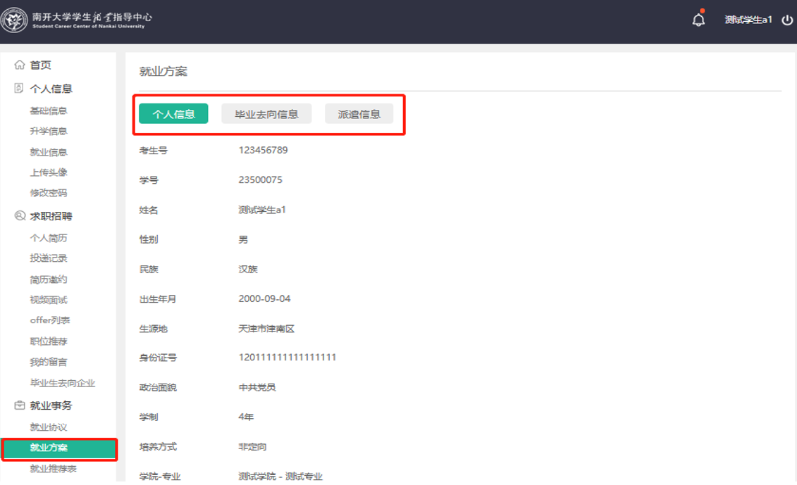This screenshot has width=797, height=485.
Task: Collapse the 就业事务 sidebar section
Action: click(x=51, y=405)
